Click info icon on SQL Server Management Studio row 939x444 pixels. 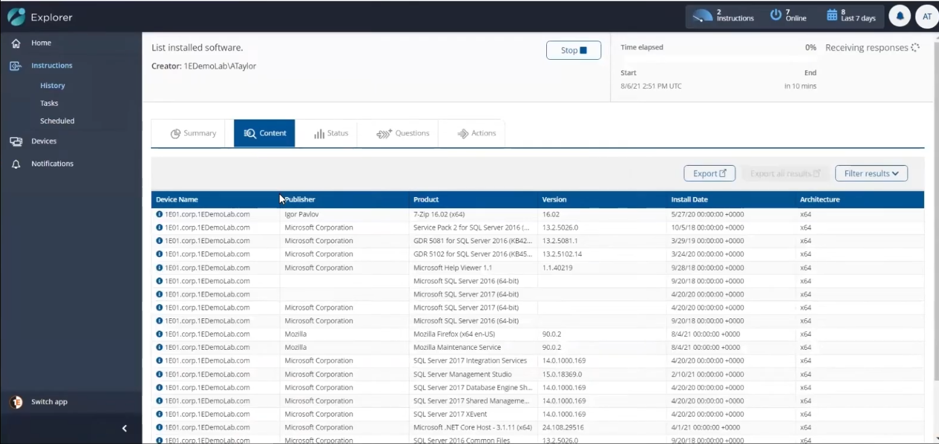coord(160,374)
